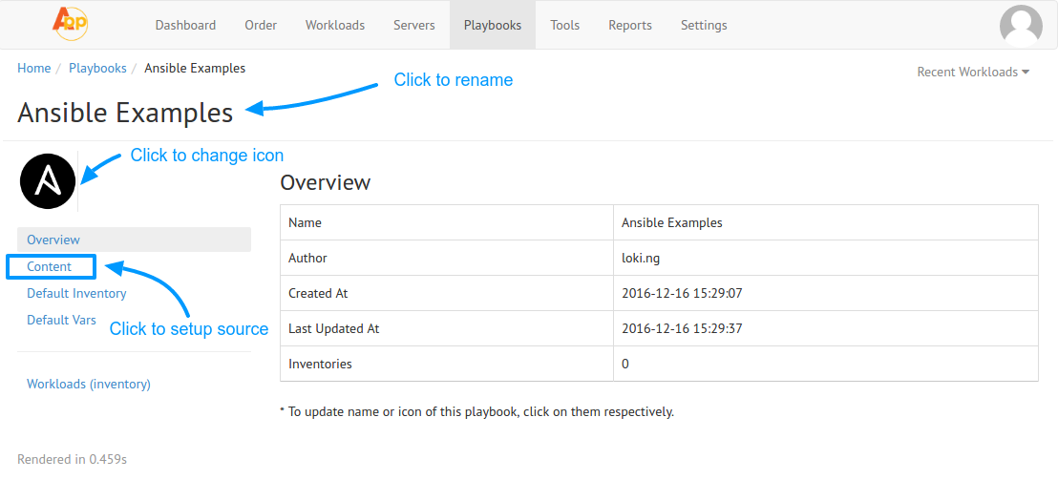
Task: Follow the Home breadcrumb link
Action: click(33, 68)
